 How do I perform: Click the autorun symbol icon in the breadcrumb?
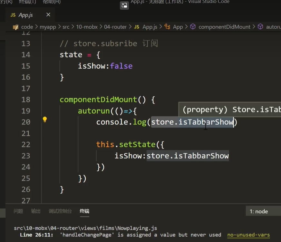pos(260,27)
